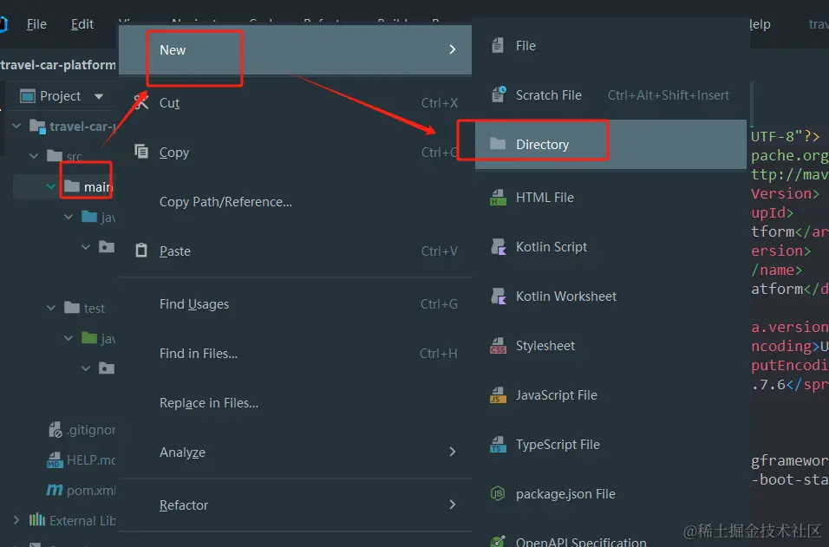Click the Cut scissors icon
The height and width of the screenshot is (547, 829).
click(141, 102)
